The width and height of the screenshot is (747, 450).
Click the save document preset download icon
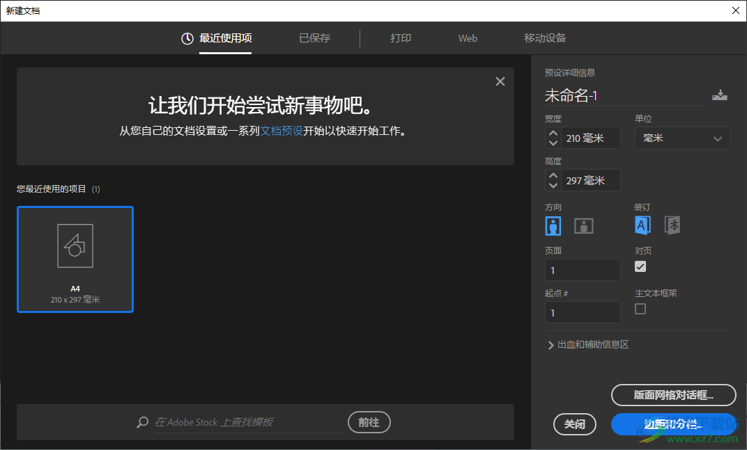tap(720, 94)
